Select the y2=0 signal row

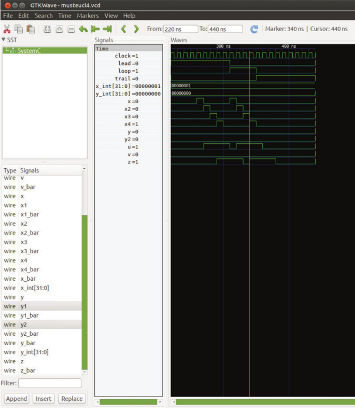point(129,139)
